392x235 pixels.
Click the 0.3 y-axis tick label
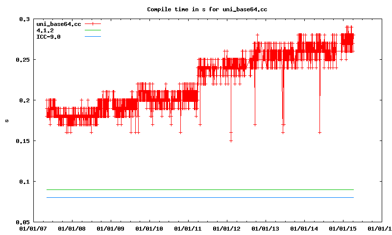click(24, 19)
